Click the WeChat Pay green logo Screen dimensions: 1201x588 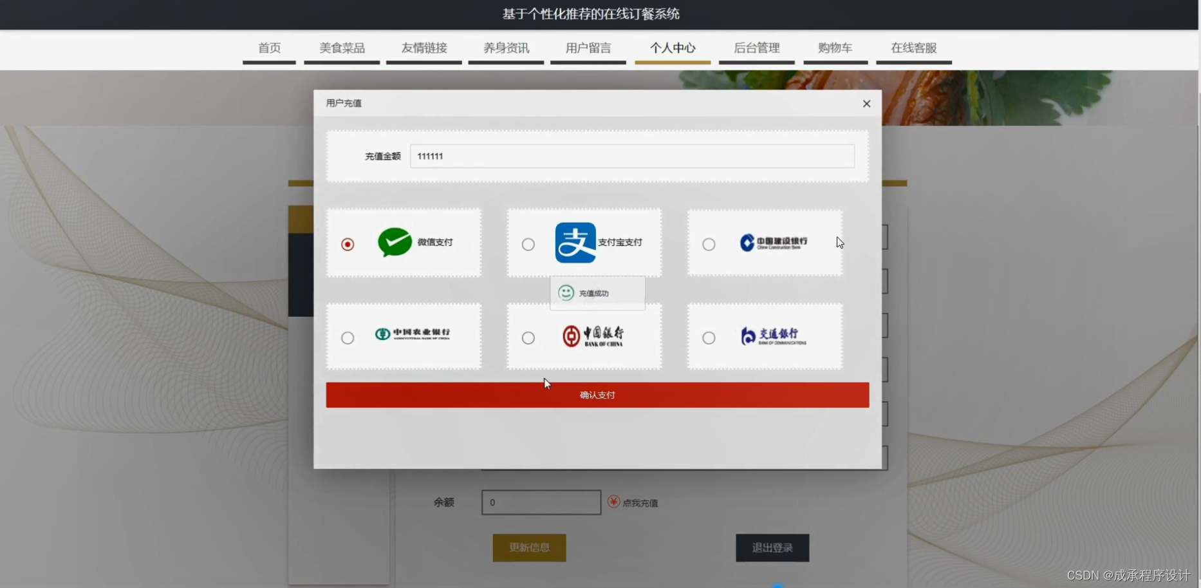click(395, 243)
